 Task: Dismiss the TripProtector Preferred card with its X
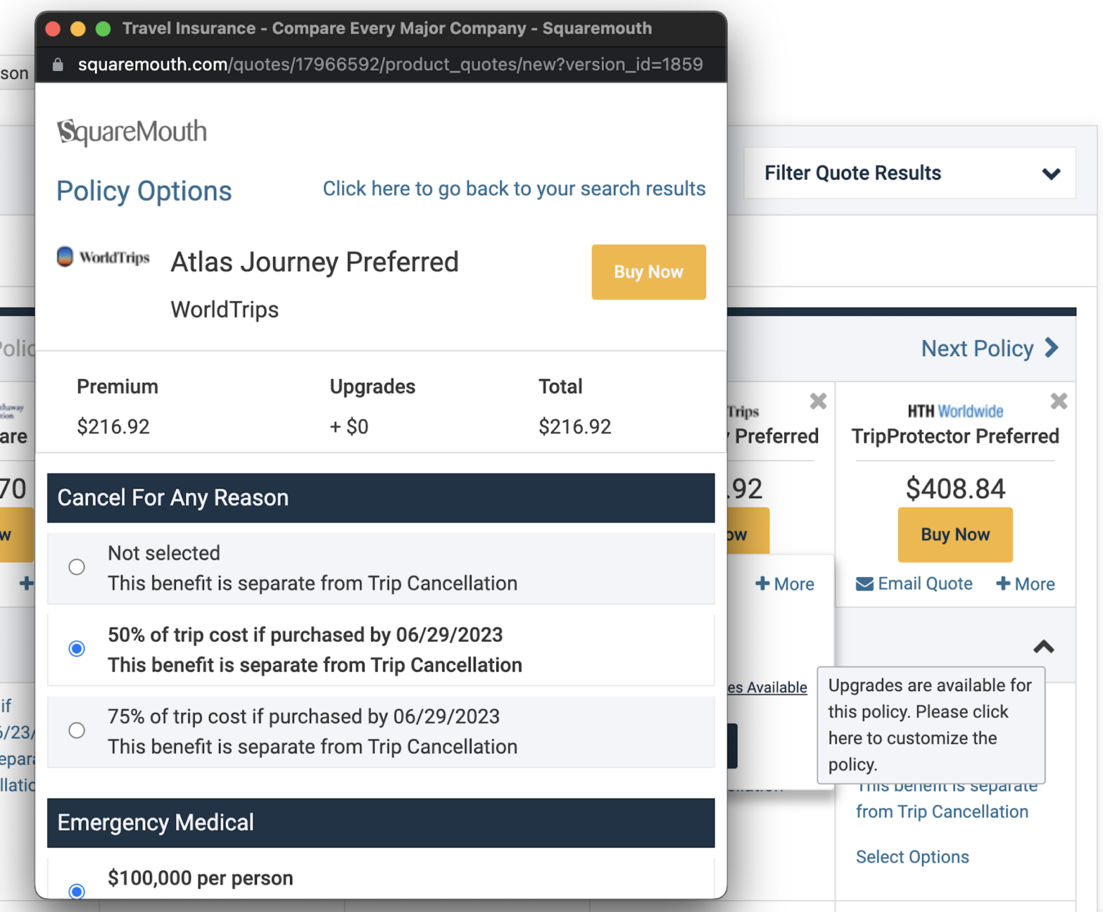(1059, 401)
